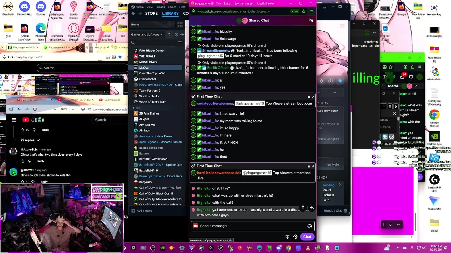The width and height of the screenshot is (451, 253).
Task: Like the Azure-8t2c YouTube comment
Action: coord(23,161)
